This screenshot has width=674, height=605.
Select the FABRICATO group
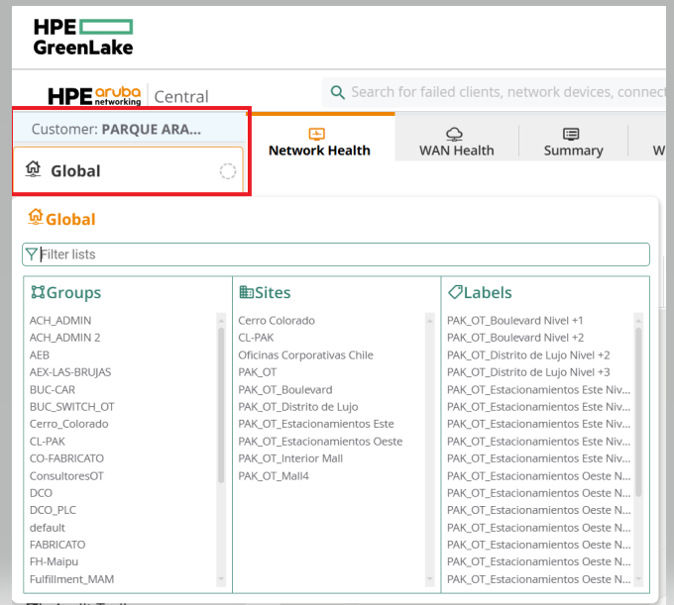(x=57, y=545)
